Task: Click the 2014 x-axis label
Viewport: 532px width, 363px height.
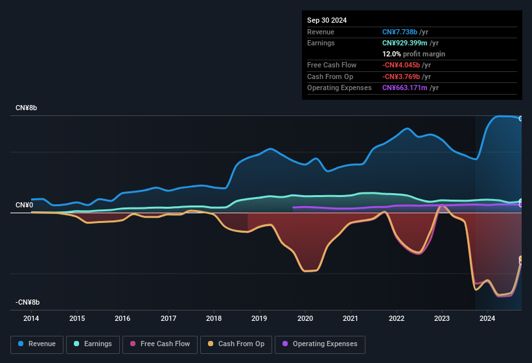Action: 31,318
